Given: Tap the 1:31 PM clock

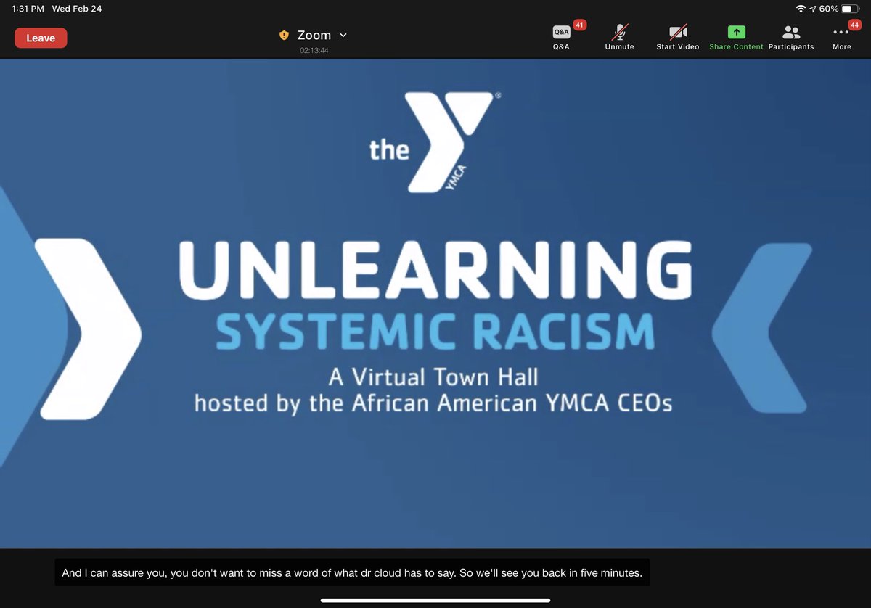Looking at the screenshot, I should pos(28,9).
